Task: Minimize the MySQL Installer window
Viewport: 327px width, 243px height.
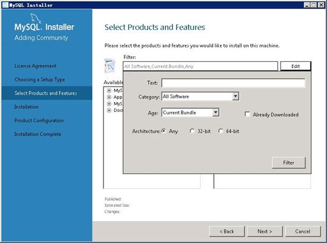Action: point(307,5)
